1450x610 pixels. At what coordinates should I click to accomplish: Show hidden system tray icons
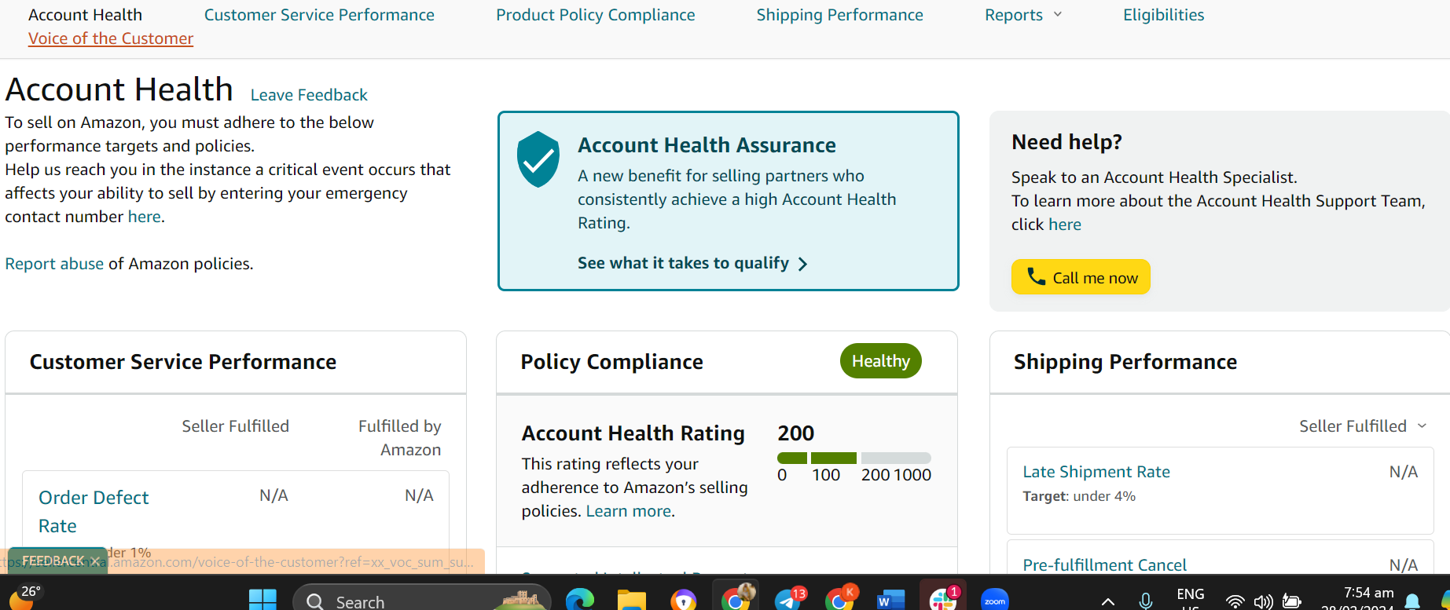coord(1107,602)
